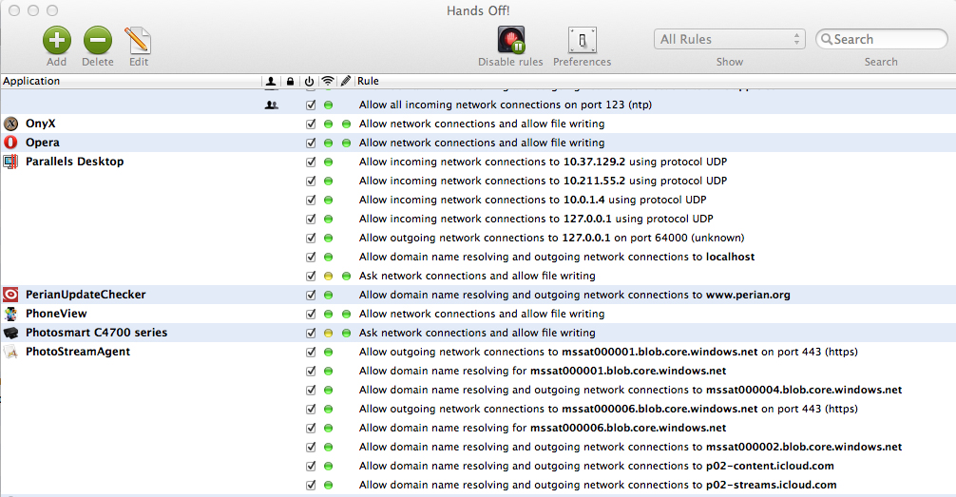Toggle checkbox for the 10.37.129.2 UDP rule
Viewport: 956px width, 497px height.
pos(311,162)
